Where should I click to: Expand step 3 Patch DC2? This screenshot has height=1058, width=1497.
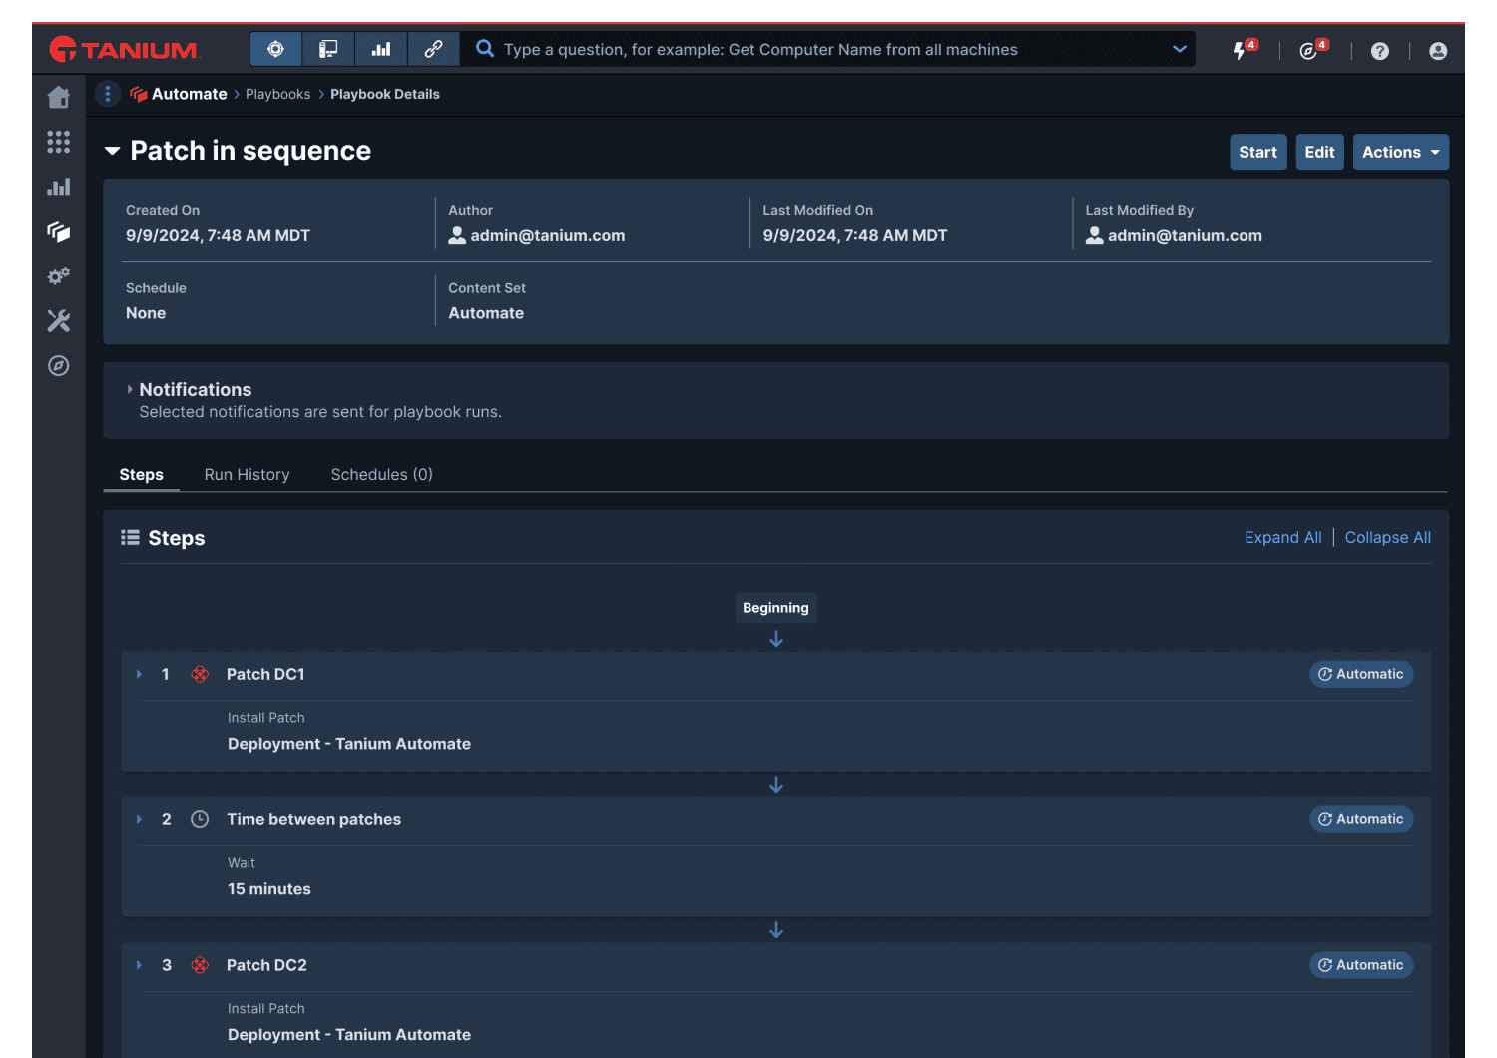(139, 965)
